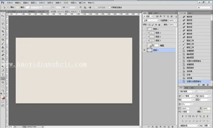Click the lock position icon

tap(156, 25)
